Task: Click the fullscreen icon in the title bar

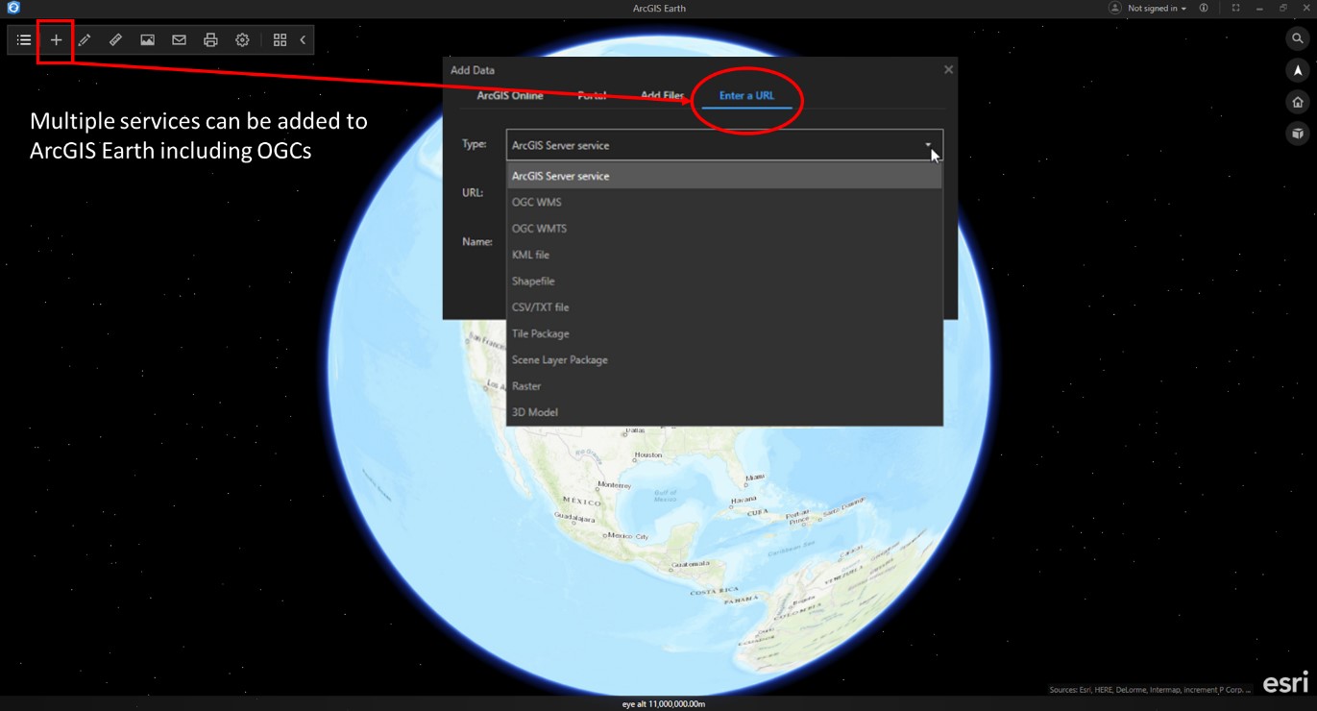Action: point(1235,8)
